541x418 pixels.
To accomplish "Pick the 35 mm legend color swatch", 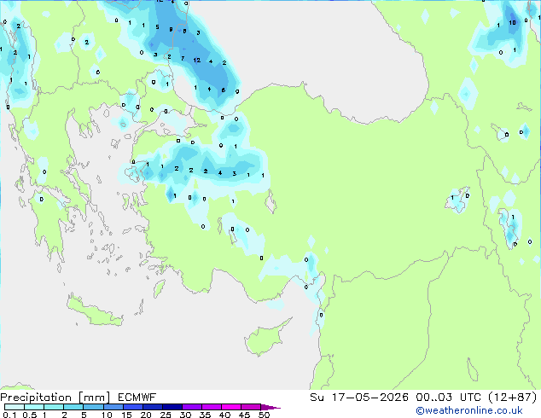I will tap(211, 407).
